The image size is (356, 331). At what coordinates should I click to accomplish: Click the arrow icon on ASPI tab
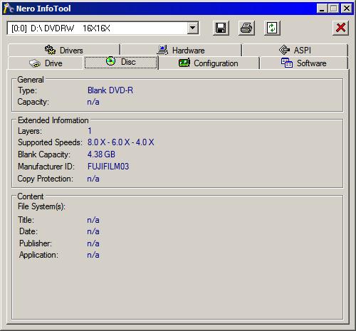(284, 50)
